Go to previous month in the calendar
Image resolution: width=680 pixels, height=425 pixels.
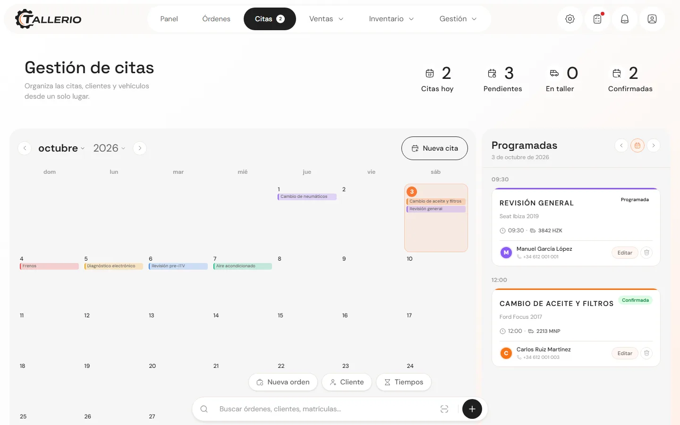tap(25, 148)
